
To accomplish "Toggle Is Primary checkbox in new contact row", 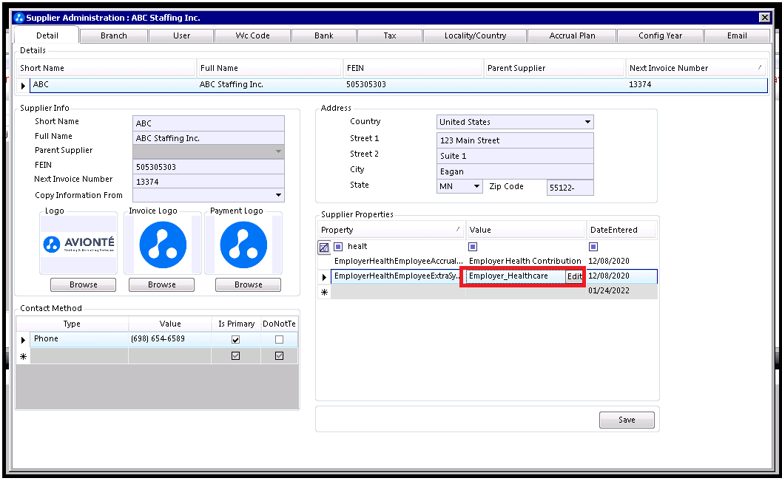I will (235, 355).
